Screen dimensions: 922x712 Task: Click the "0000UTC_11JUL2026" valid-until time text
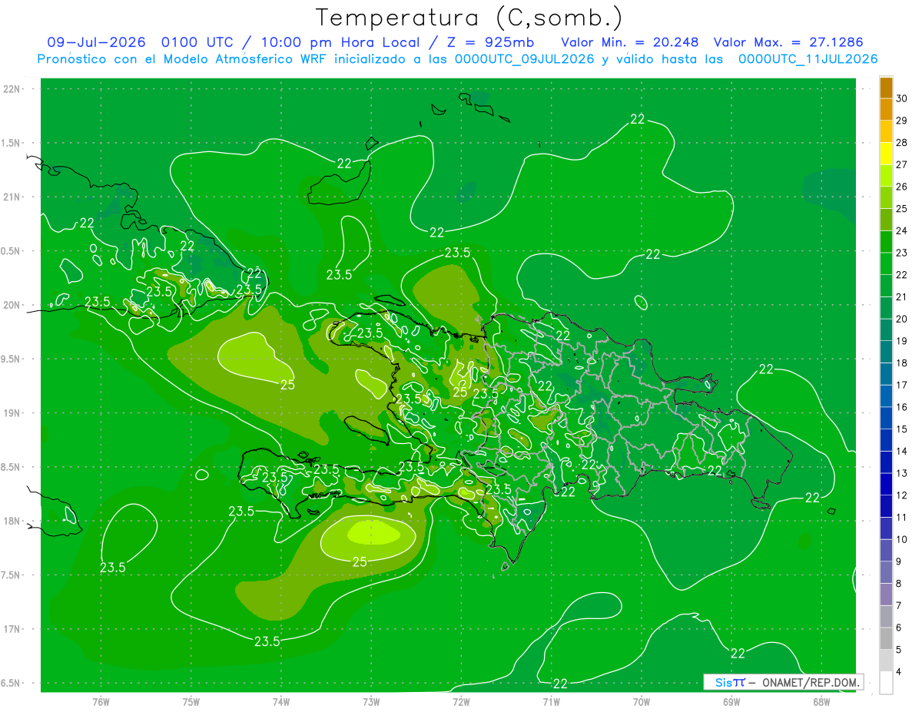[808, 59]
